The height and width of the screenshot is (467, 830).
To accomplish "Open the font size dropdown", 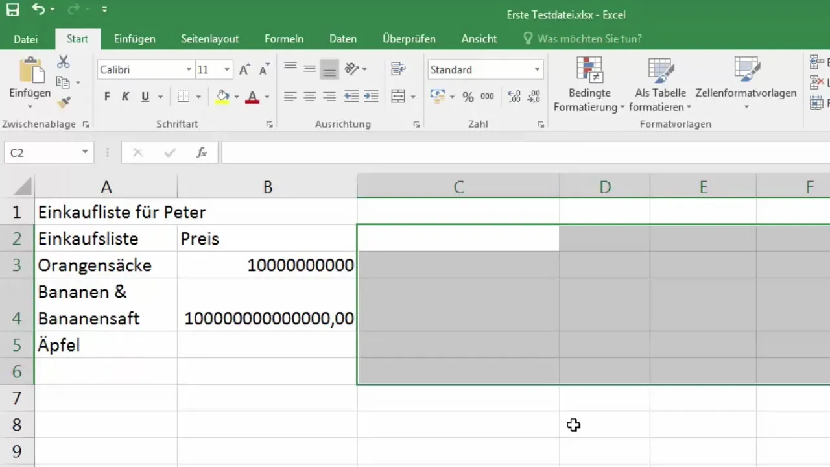I will click(227, 69).
